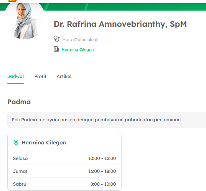Select the Mata (Optamologi) specialty text
Viewport: 206px width, 191px height.
click(x=80, y=40)
